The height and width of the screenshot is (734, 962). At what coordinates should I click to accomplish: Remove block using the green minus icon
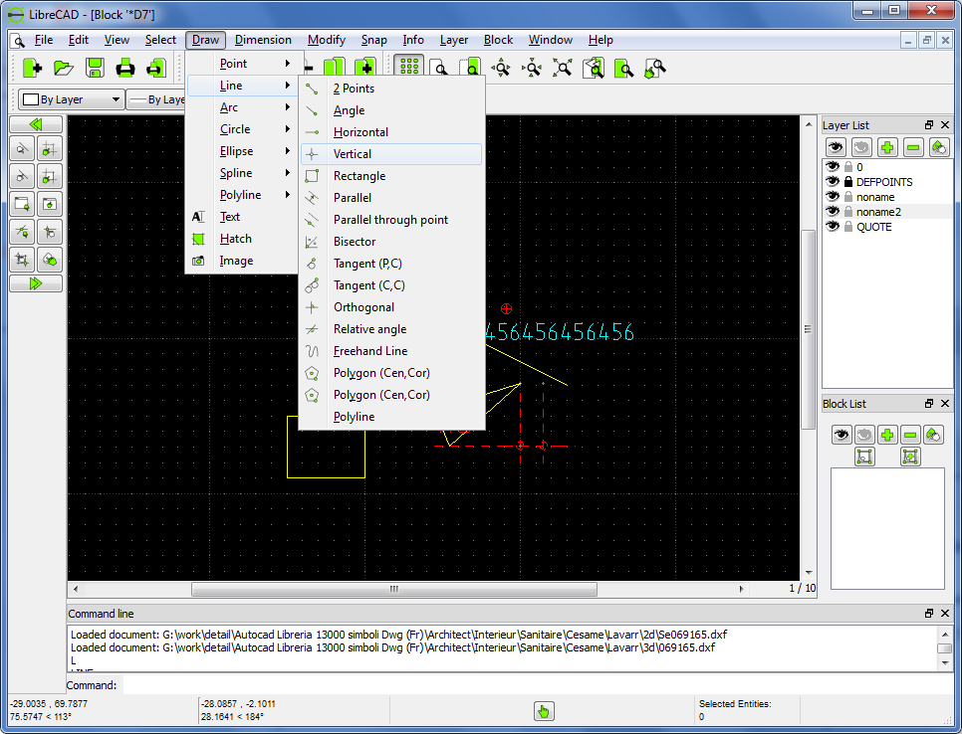910,435
